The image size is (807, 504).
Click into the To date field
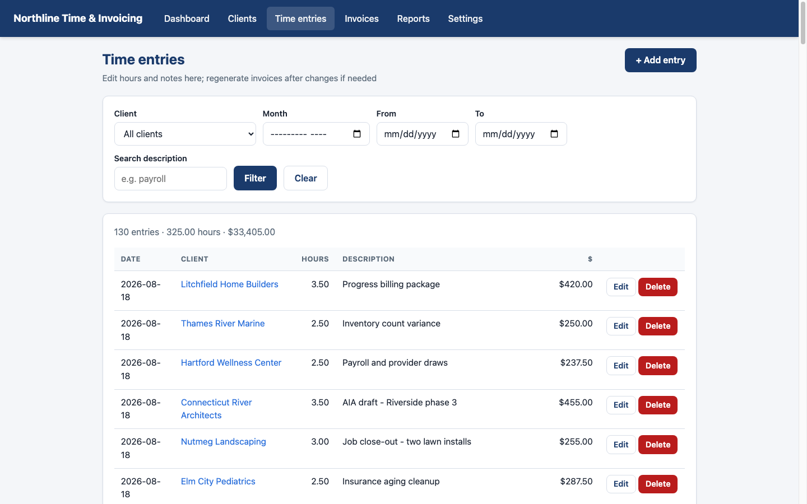pos(521,134)
